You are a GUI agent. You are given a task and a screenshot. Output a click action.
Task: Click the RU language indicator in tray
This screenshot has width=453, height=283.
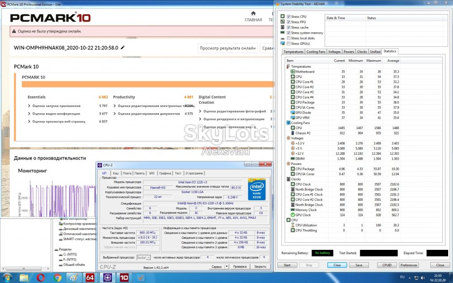(x=402, y=277)
